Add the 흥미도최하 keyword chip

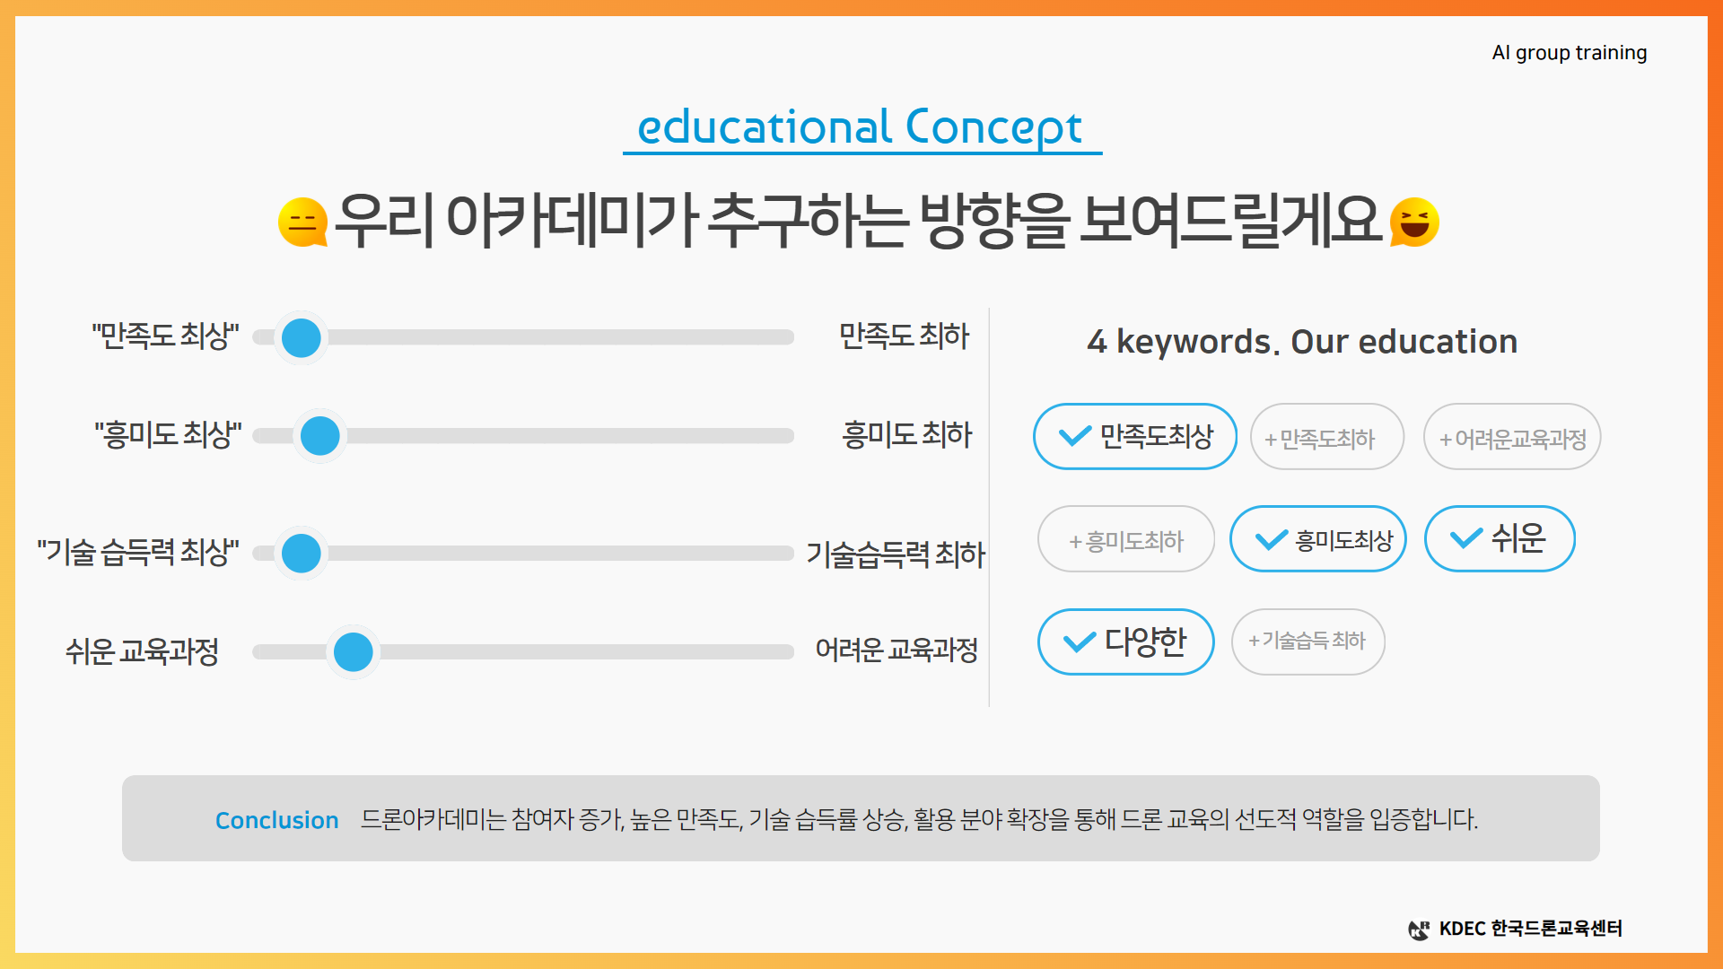(1126, 539)
